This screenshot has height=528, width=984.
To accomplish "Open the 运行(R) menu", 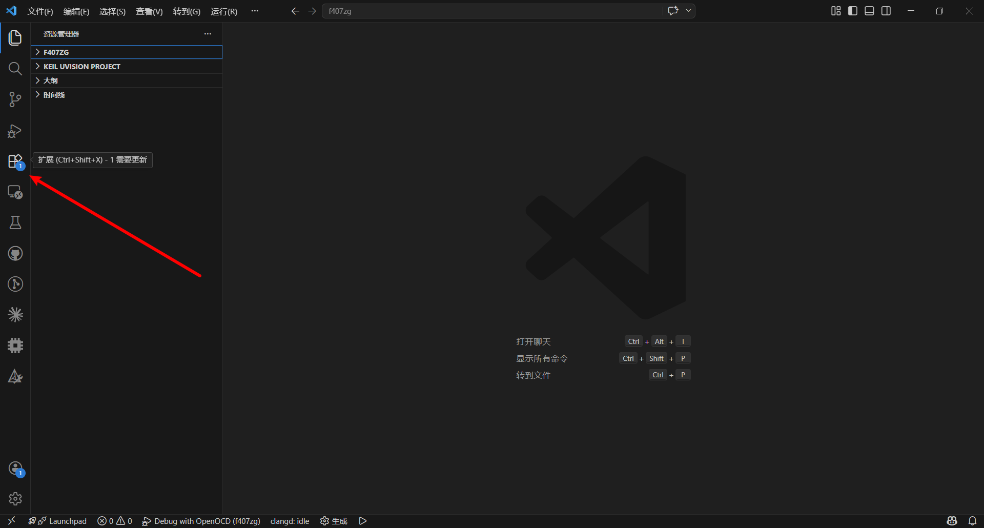I will [x=224, y=11].
